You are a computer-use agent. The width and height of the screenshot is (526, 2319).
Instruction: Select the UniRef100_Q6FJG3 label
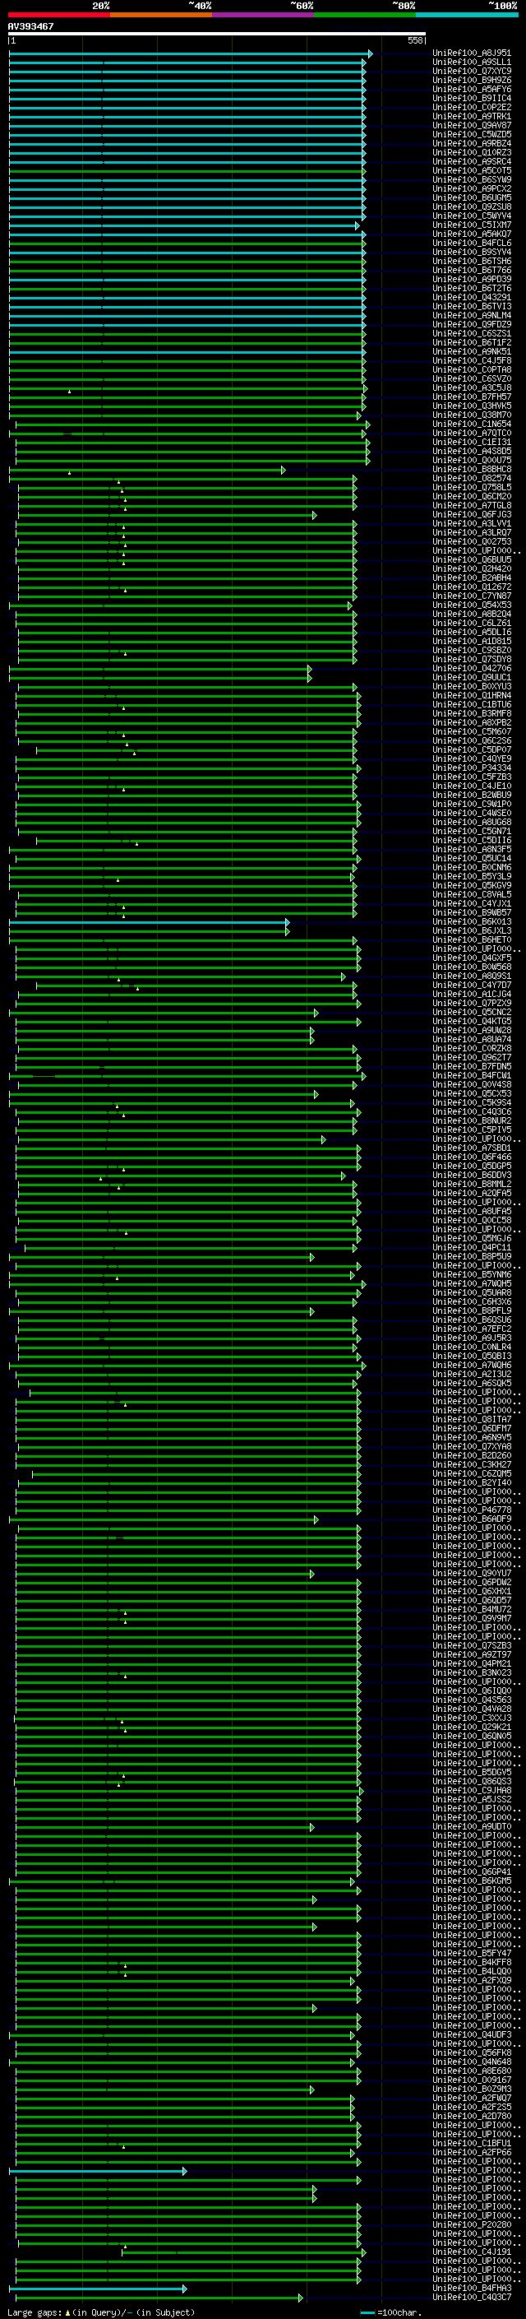472,515
